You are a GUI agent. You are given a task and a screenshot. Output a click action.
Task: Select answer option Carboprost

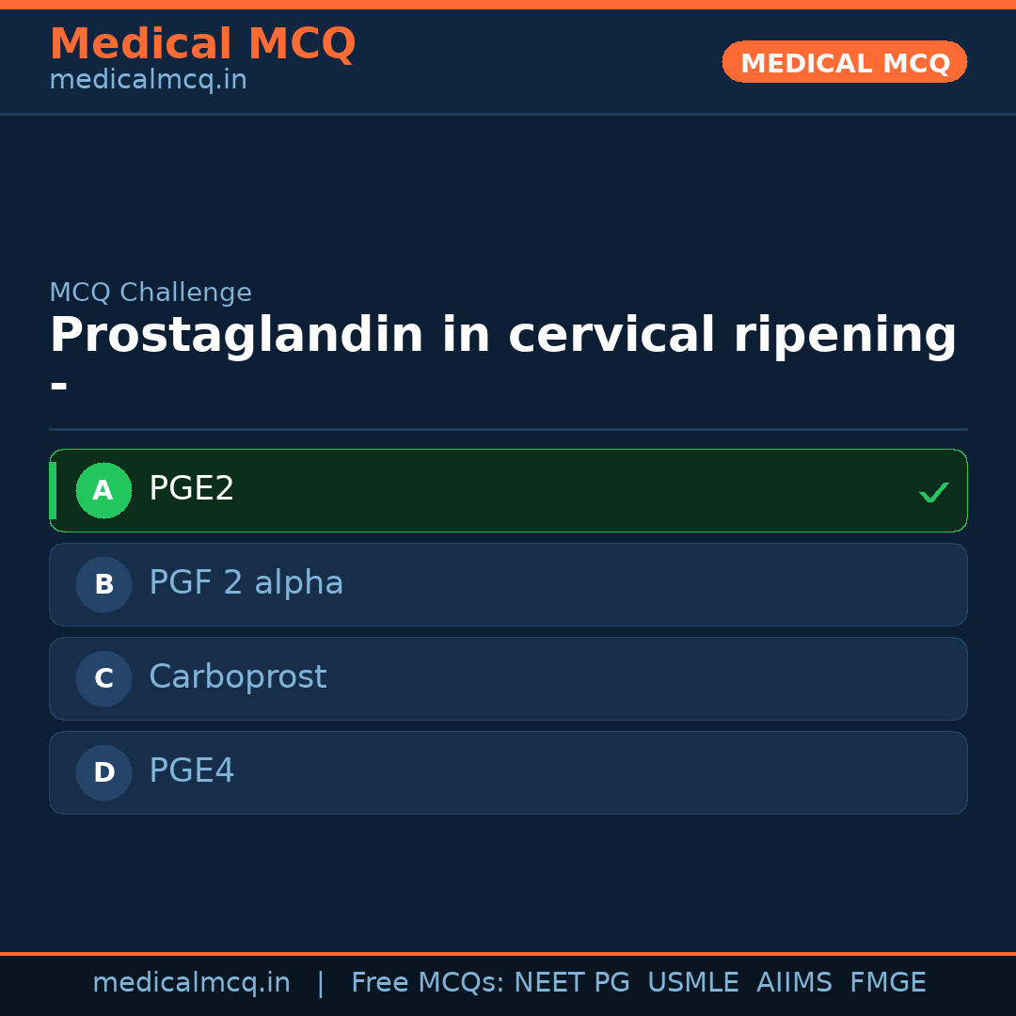[508, 678]
